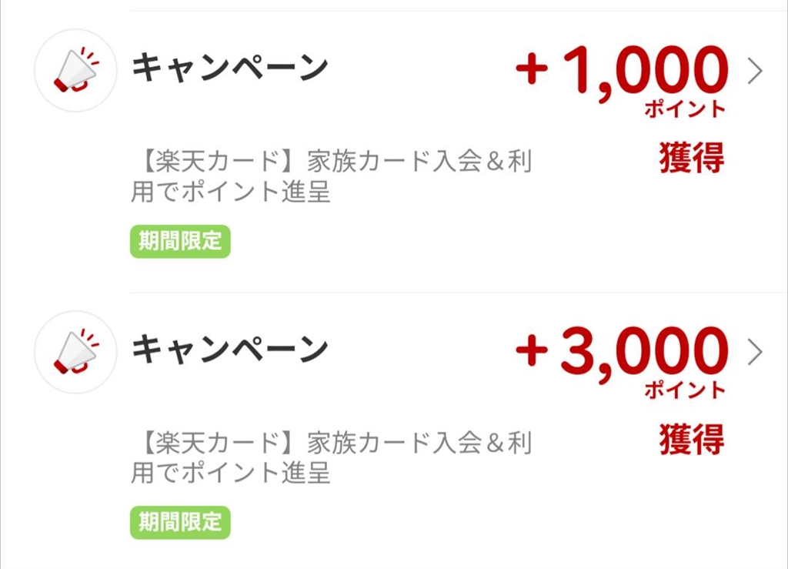
Task: Click the 期間限定 badge in the 3,000-point entry
Action: tap(180, 522)
